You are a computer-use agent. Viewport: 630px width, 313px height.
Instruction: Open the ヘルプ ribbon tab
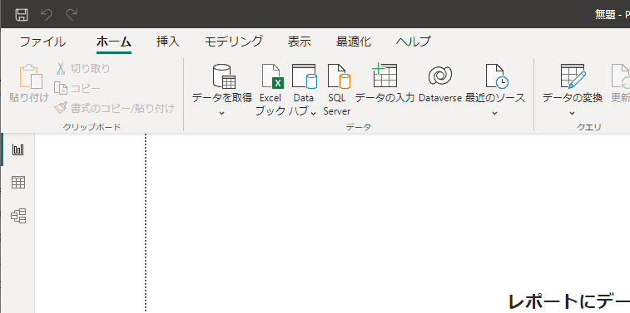pyautogui.click(x=414, y=42)
